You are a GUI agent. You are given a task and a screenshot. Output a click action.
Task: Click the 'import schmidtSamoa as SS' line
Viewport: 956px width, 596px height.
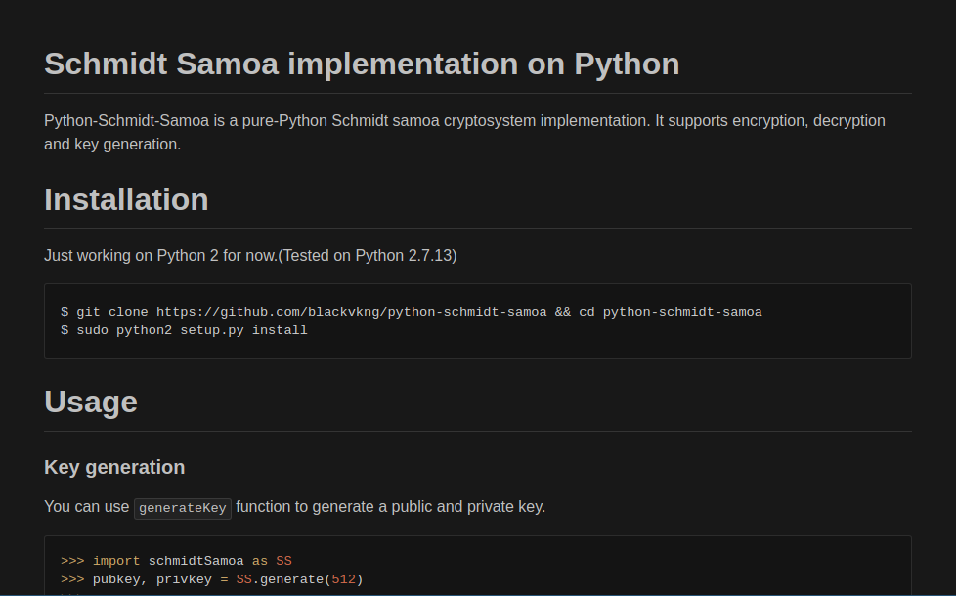pos(176,561)
